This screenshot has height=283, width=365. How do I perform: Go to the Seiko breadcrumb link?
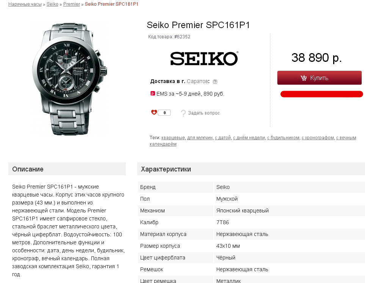[x=52, y=4]
